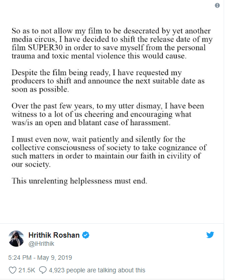Open Twitter via the blue bird logo
This screenshot has height=280, width=225.
tap(210, 235)
